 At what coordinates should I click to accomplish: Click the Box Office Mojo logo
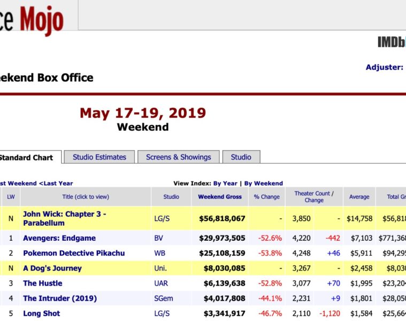click(32, 20)
